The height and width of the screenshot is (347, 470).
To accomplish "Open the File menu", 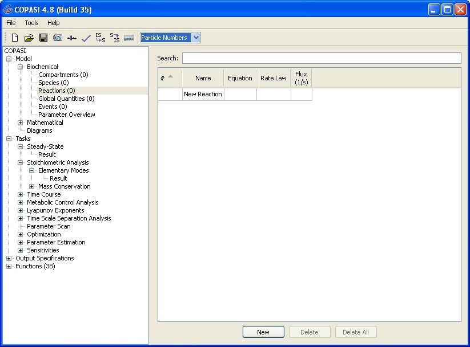I will coord(11,23).
